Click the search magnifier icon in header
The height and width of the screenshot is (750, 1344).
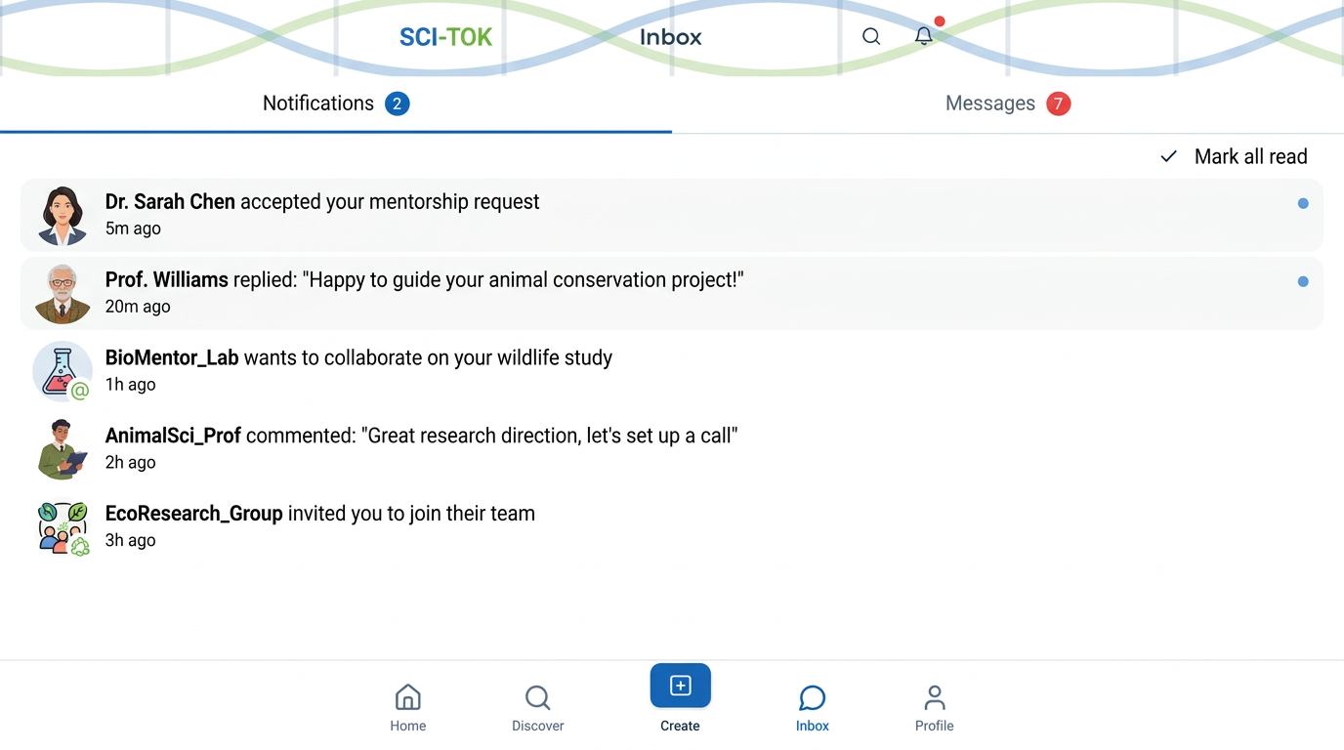tap(871, 37)
